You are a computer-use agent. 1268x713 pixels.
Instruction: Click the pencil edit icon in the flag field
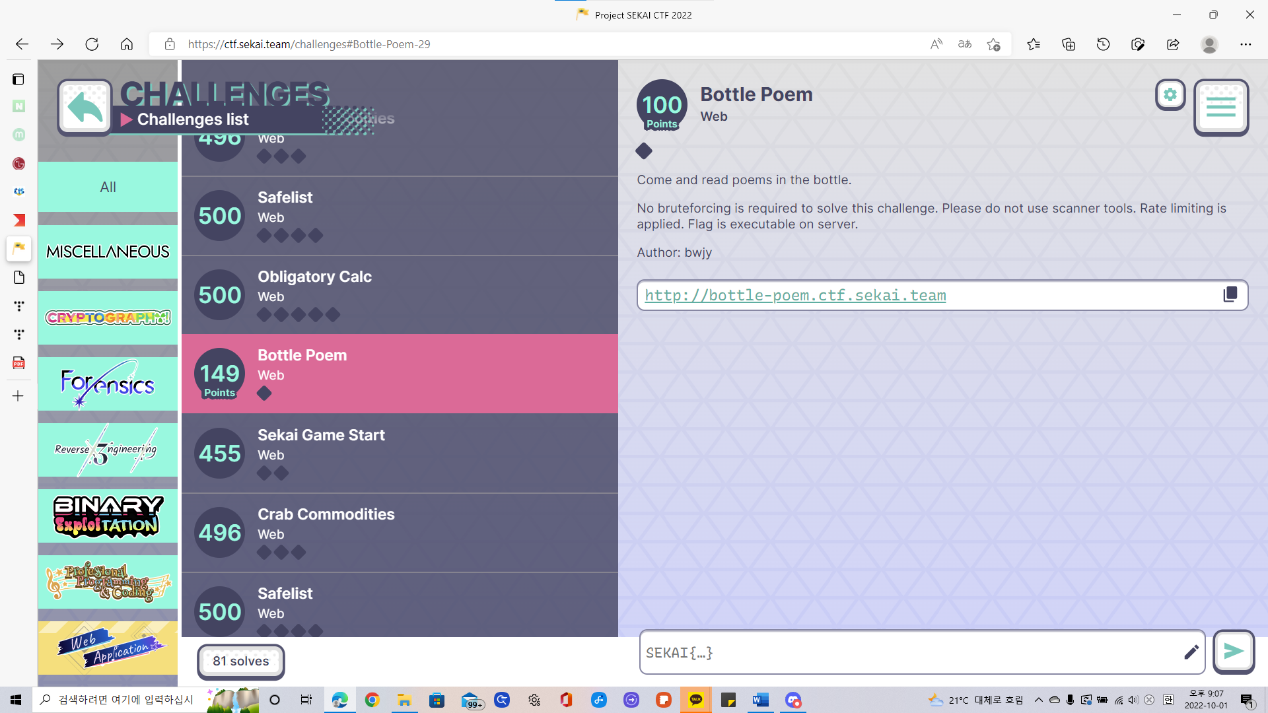(1191, 652)
